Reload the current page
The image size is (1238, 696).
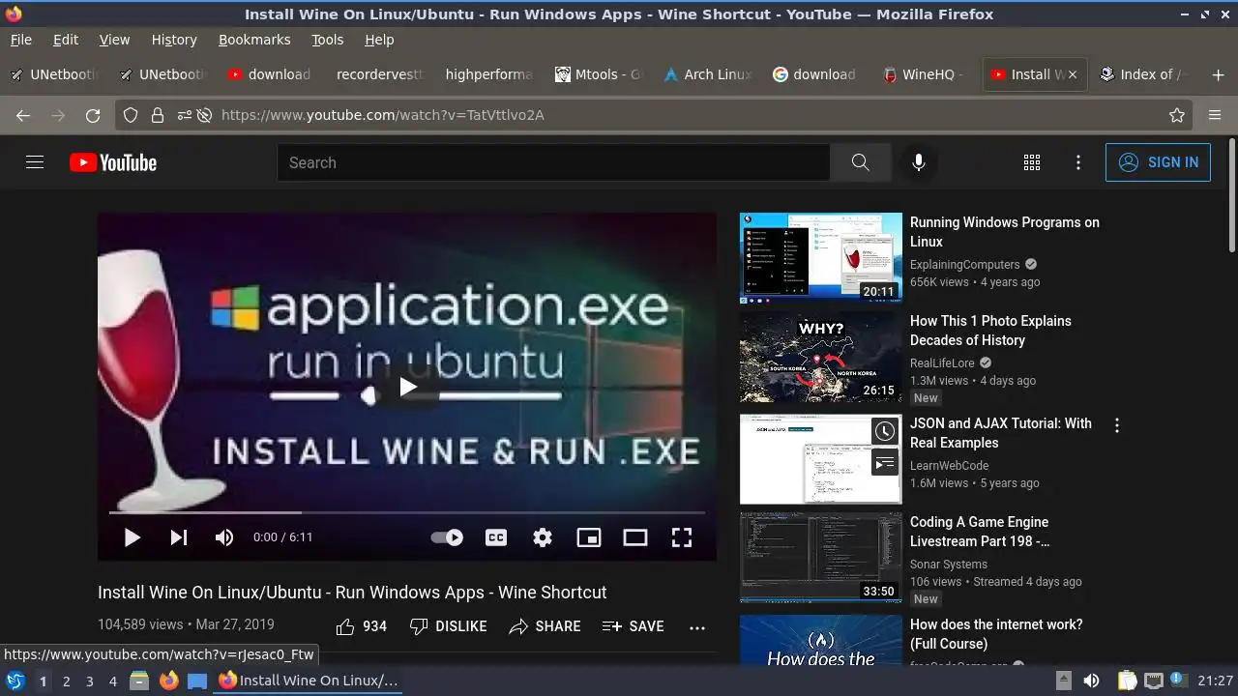93,115
